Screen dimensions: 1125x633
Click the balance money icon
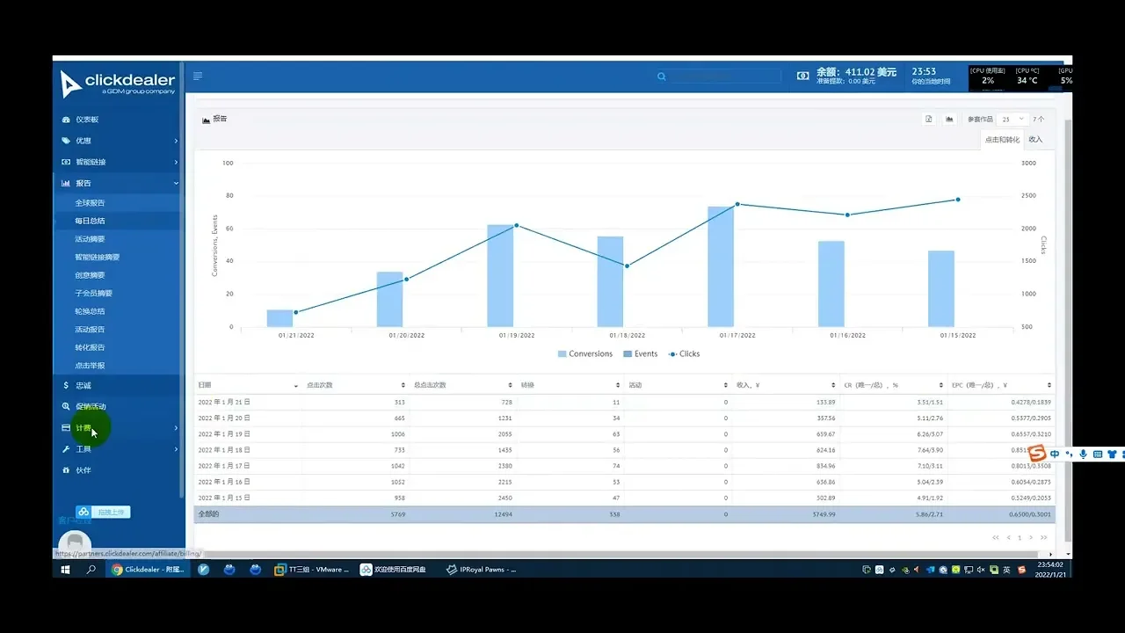tap(802, 76)
